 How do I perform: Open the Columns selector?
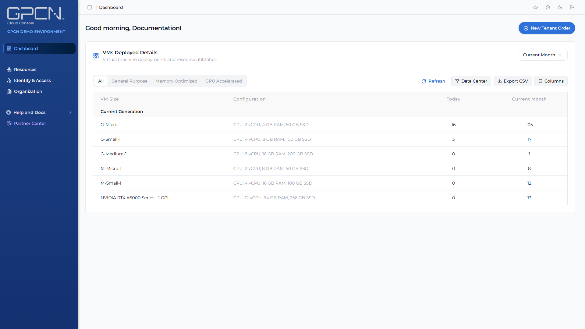click(x=551, y=81)
